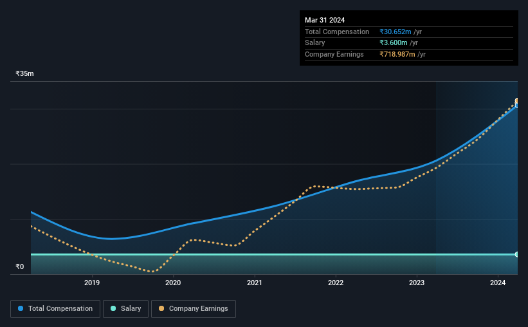Viewport: 528px width, 327px height.
Task: Toggle the Salary legend button
Action: click(x=125, y=309)
